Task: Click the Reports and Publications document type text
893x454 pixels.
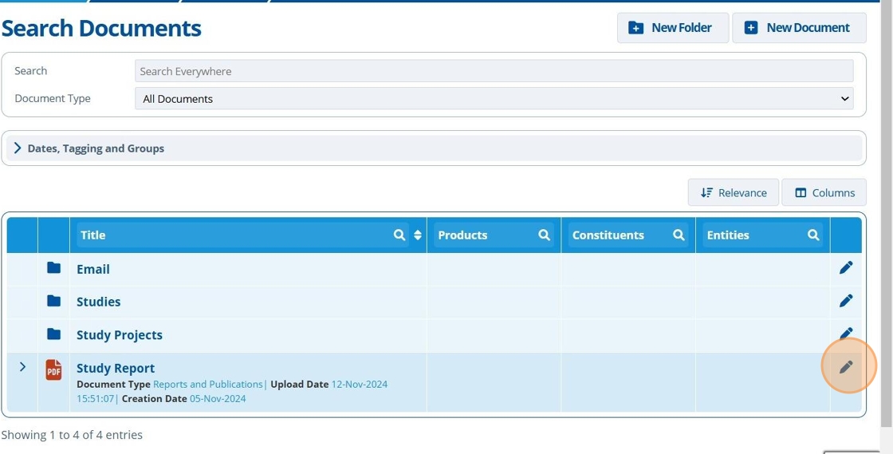Action: pyautogui.click(x=208, y=384)
